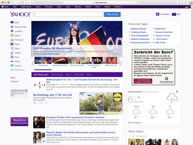This screenshot has width=193, height=145.
Task: Switch to the Wirtschaft news tab
Action: click(79, 75)
